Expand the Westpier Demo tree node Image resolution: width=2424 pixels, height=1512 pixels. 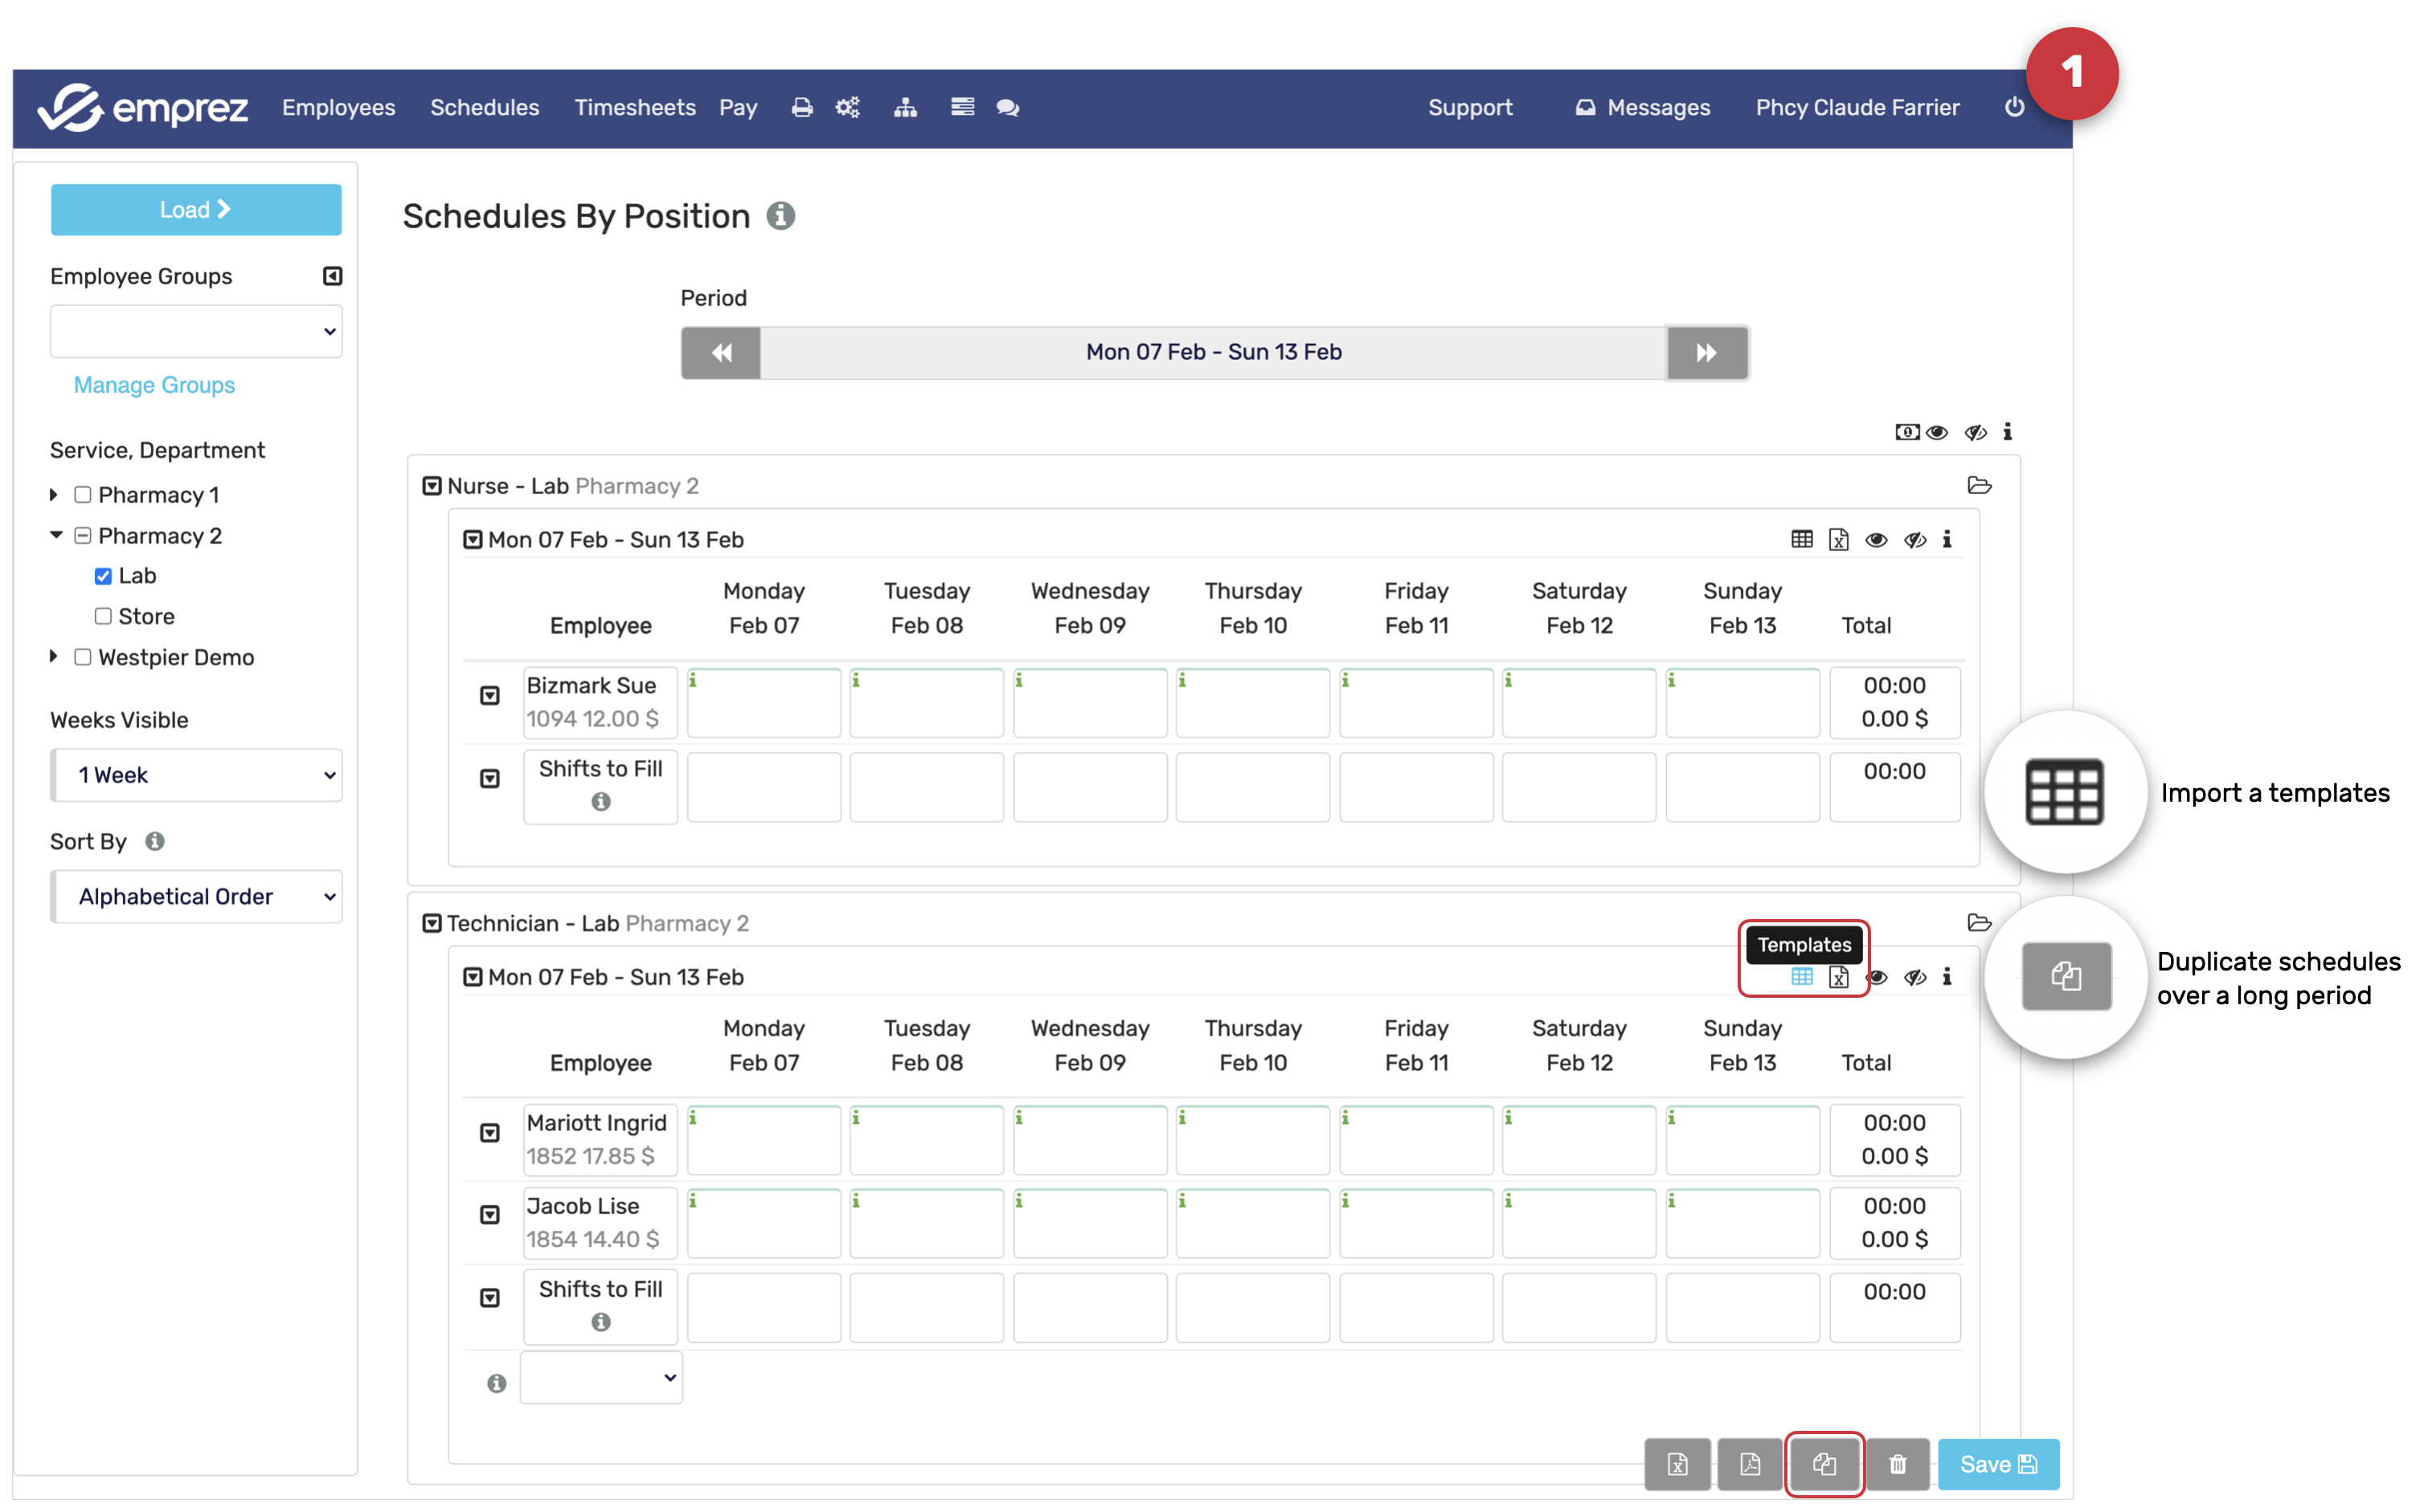54,657
